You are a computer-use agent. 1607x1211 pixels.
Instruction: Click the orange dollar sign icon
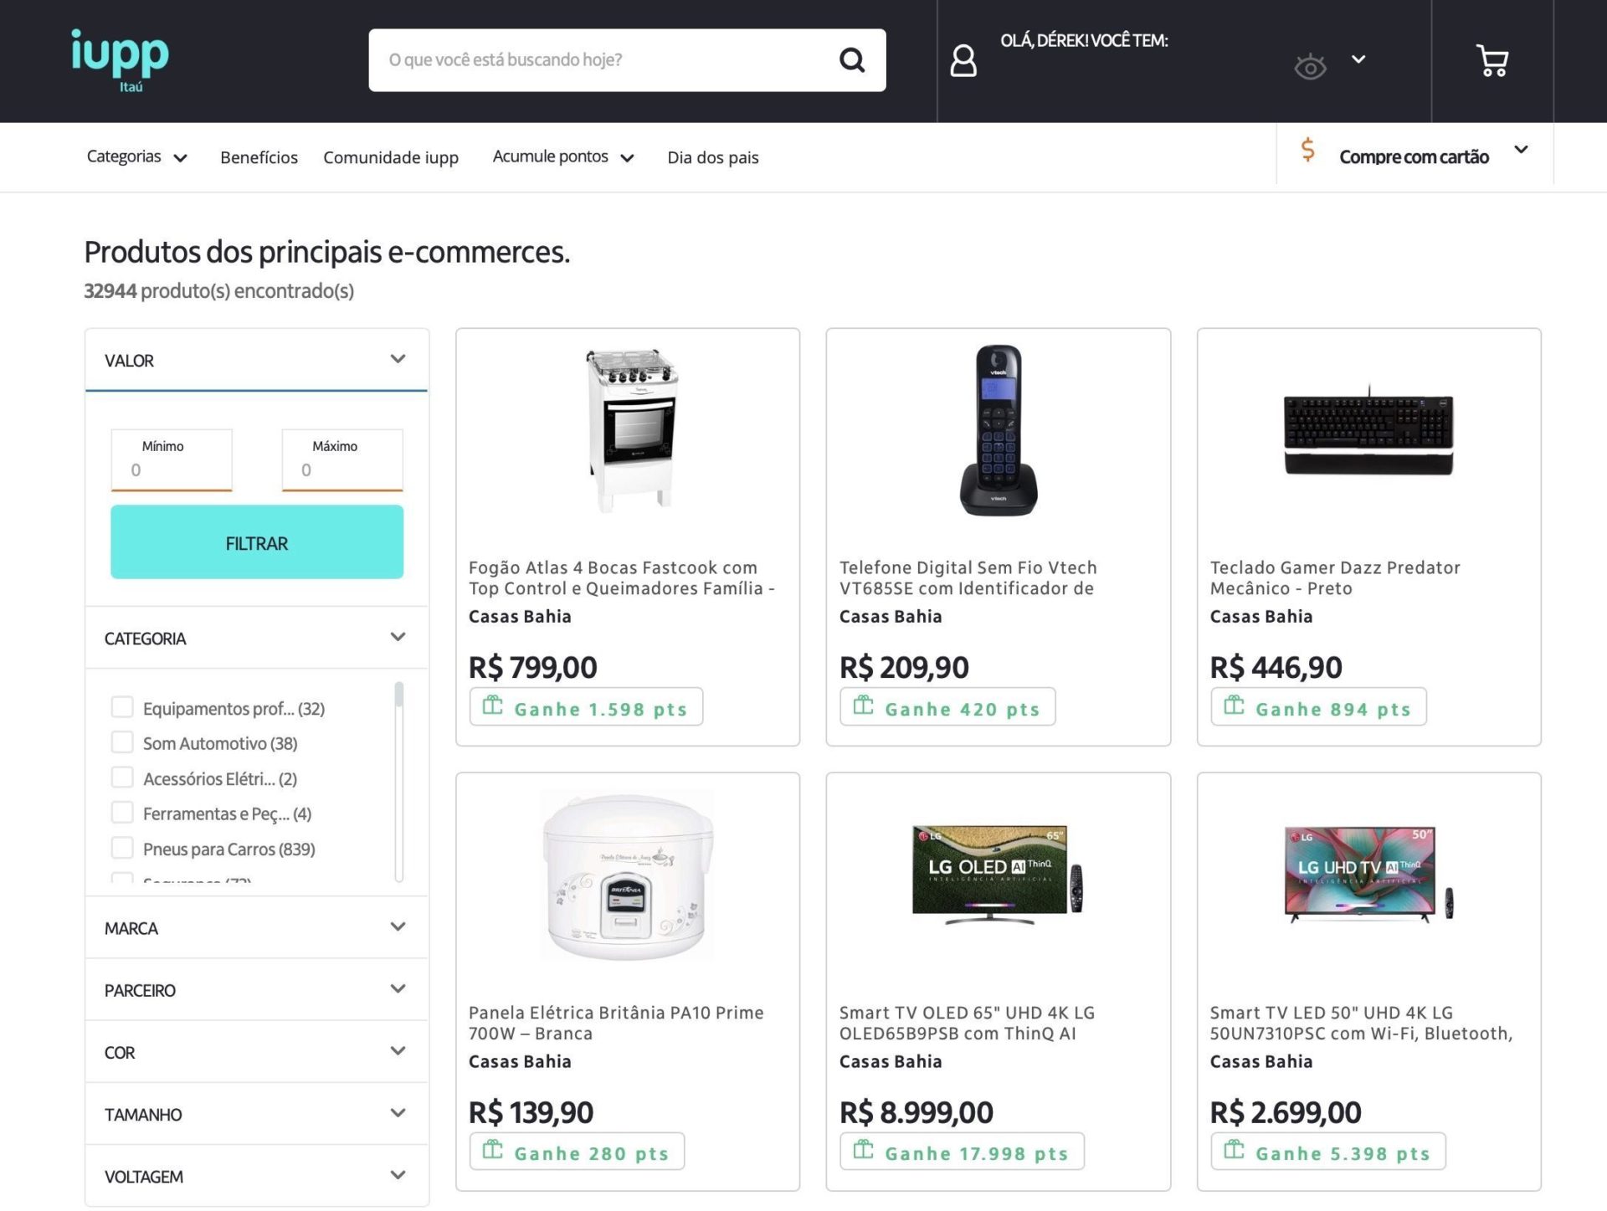1307,151
